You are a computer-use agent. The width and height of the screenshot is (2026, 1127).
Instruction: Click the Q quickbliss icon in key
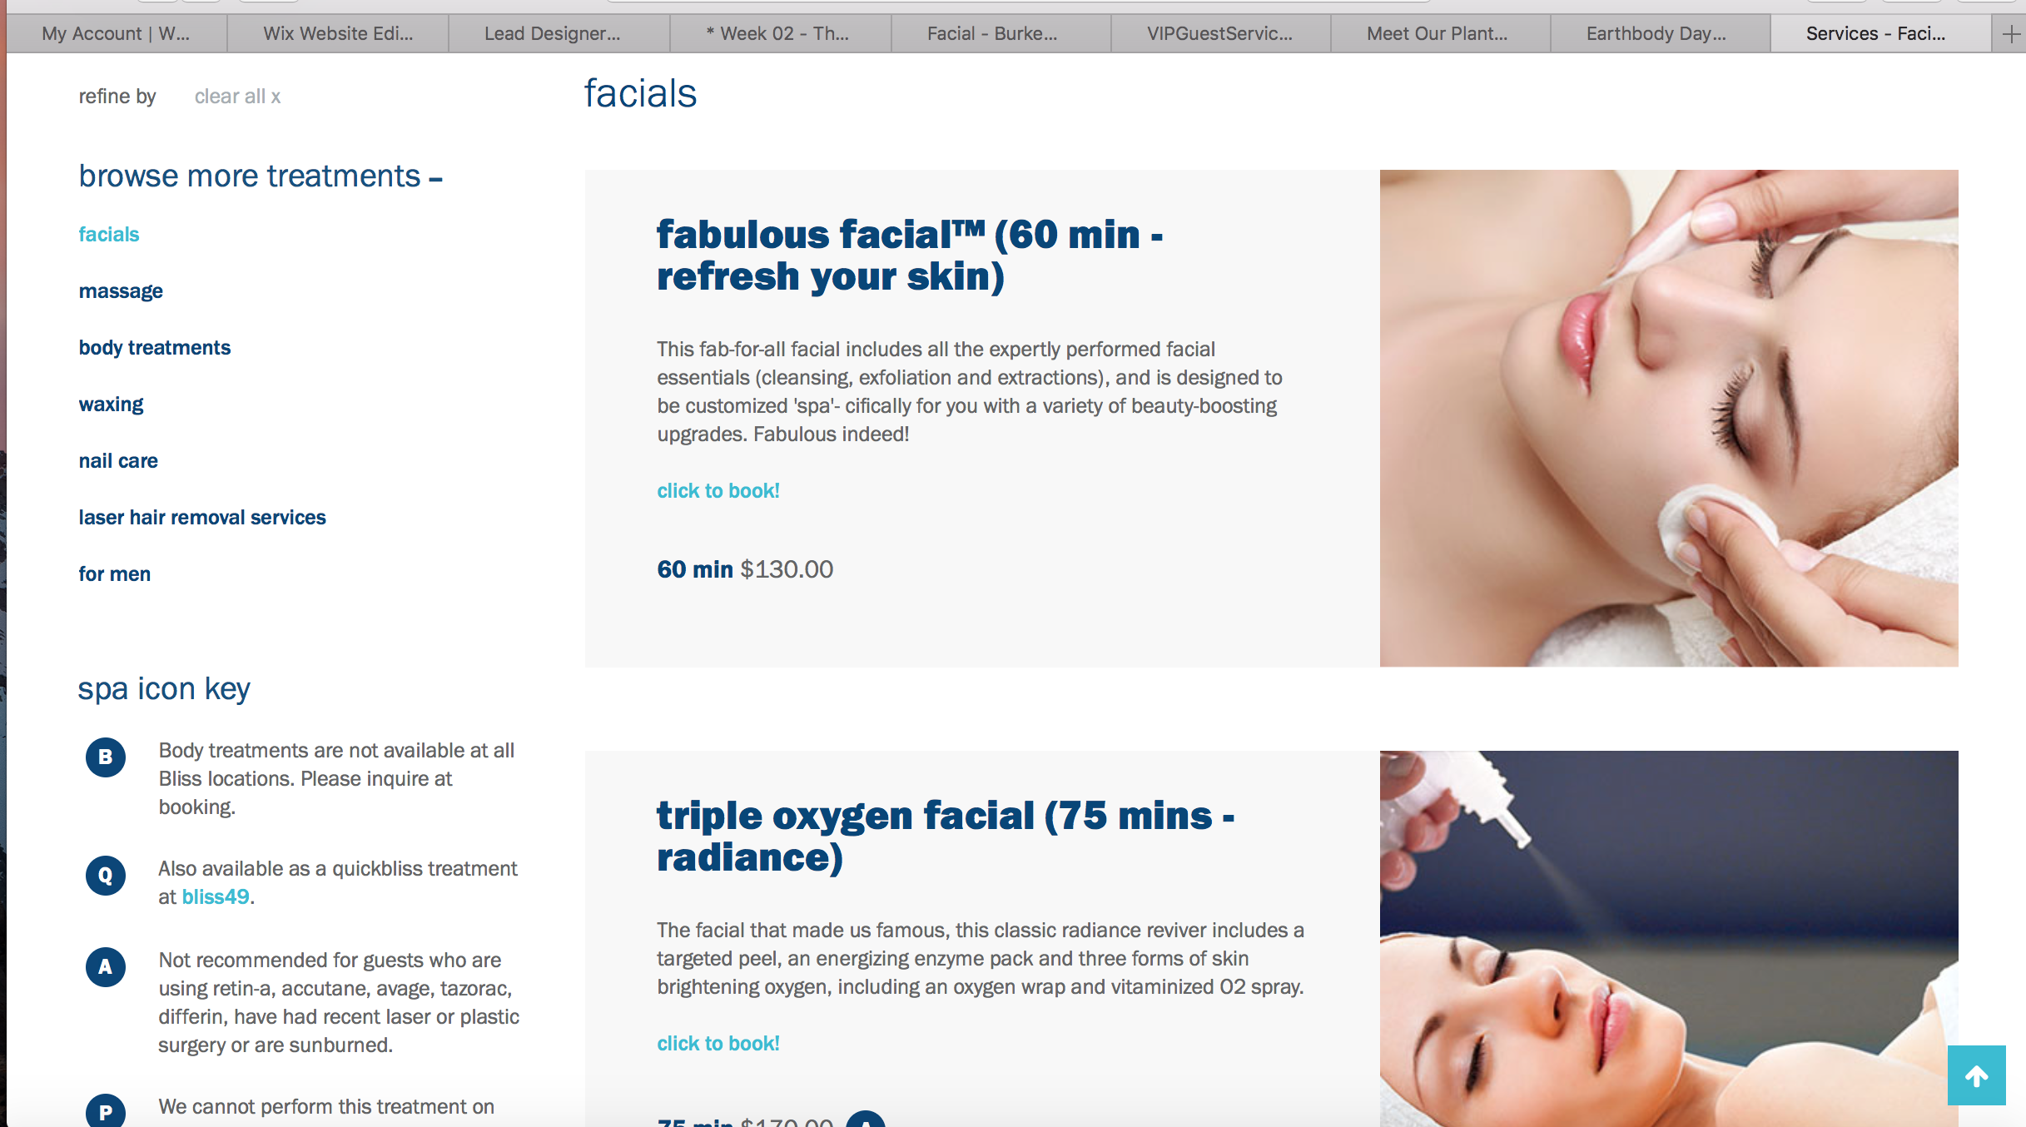pyautogui.click(x=106, y=876)
